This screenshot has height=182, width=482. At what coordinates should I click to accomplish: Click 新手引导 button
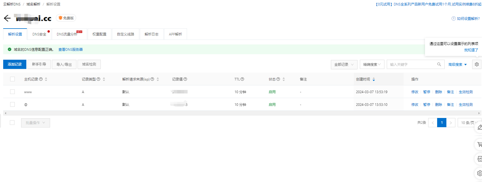click(x=39, y=64)
